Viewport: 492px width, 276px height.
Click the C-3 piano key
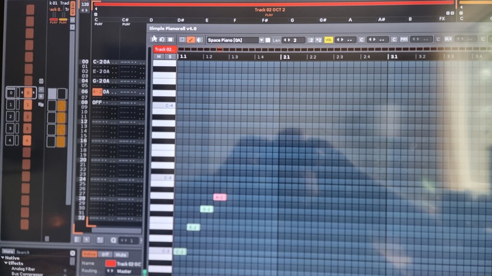click(x=162, y=178)
